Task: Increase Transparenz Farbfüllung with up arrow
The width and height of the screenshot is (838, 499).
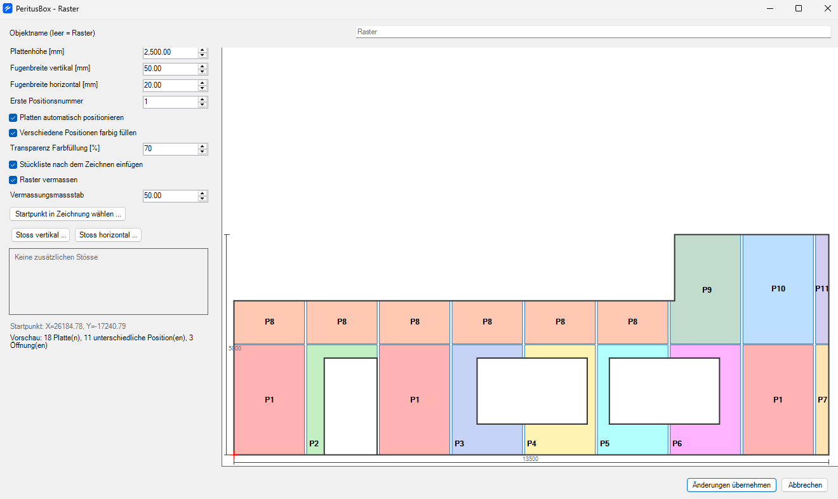Action: (x=203, y=146)
